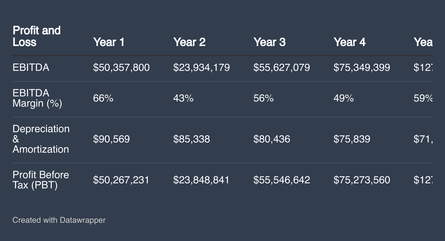The height and width of the screenshot is (241, 445).
Task: Select the Year 1 column header
Action: pyautogui.click(x=109, y=42)
